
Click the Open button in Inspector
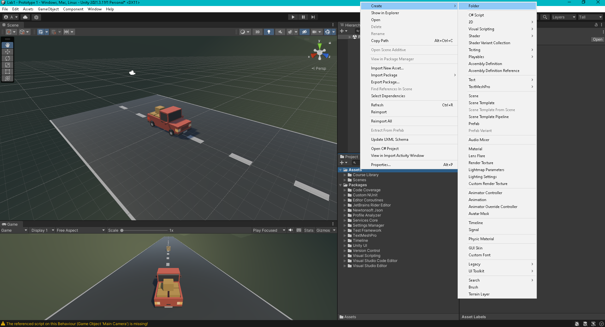pyautogui.click(x=597, y=39)
